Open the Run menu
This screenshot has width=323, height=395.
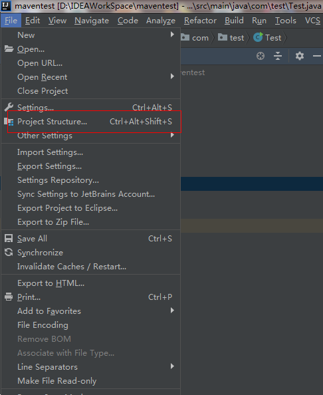(259, 21)
